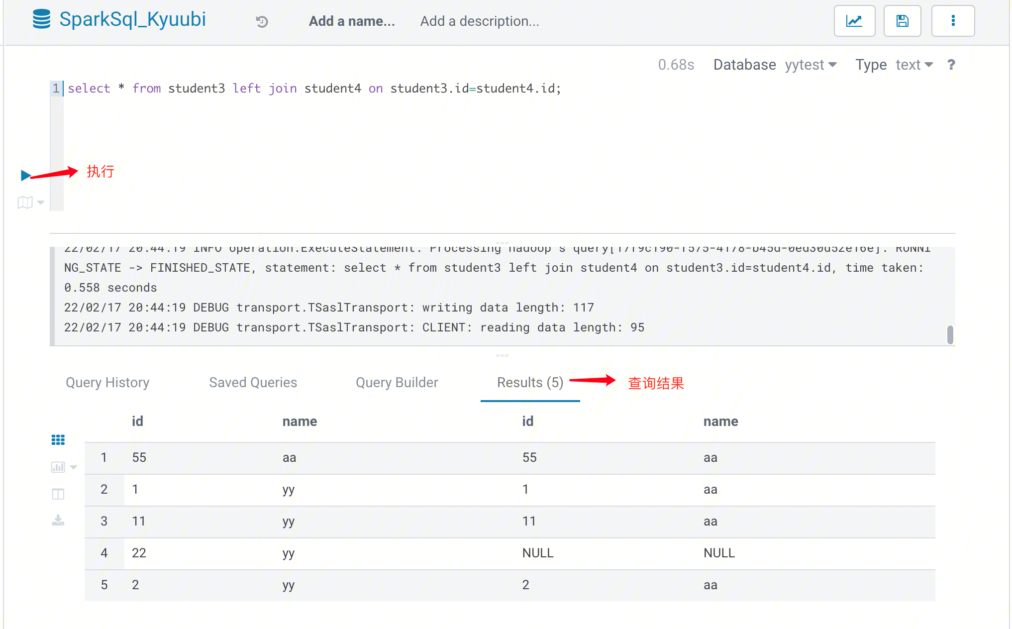Toggle the split columns results view

(58, 494)
